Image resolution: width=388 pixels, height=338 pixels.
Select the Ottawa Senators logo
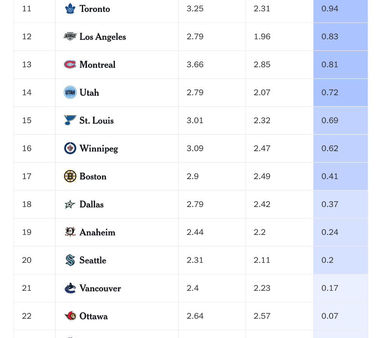(x=70, y=316)
